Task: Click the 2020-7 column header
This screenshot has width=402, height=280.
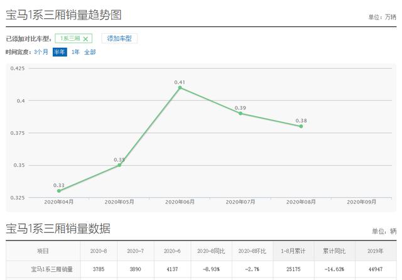Action: (136, 251)
